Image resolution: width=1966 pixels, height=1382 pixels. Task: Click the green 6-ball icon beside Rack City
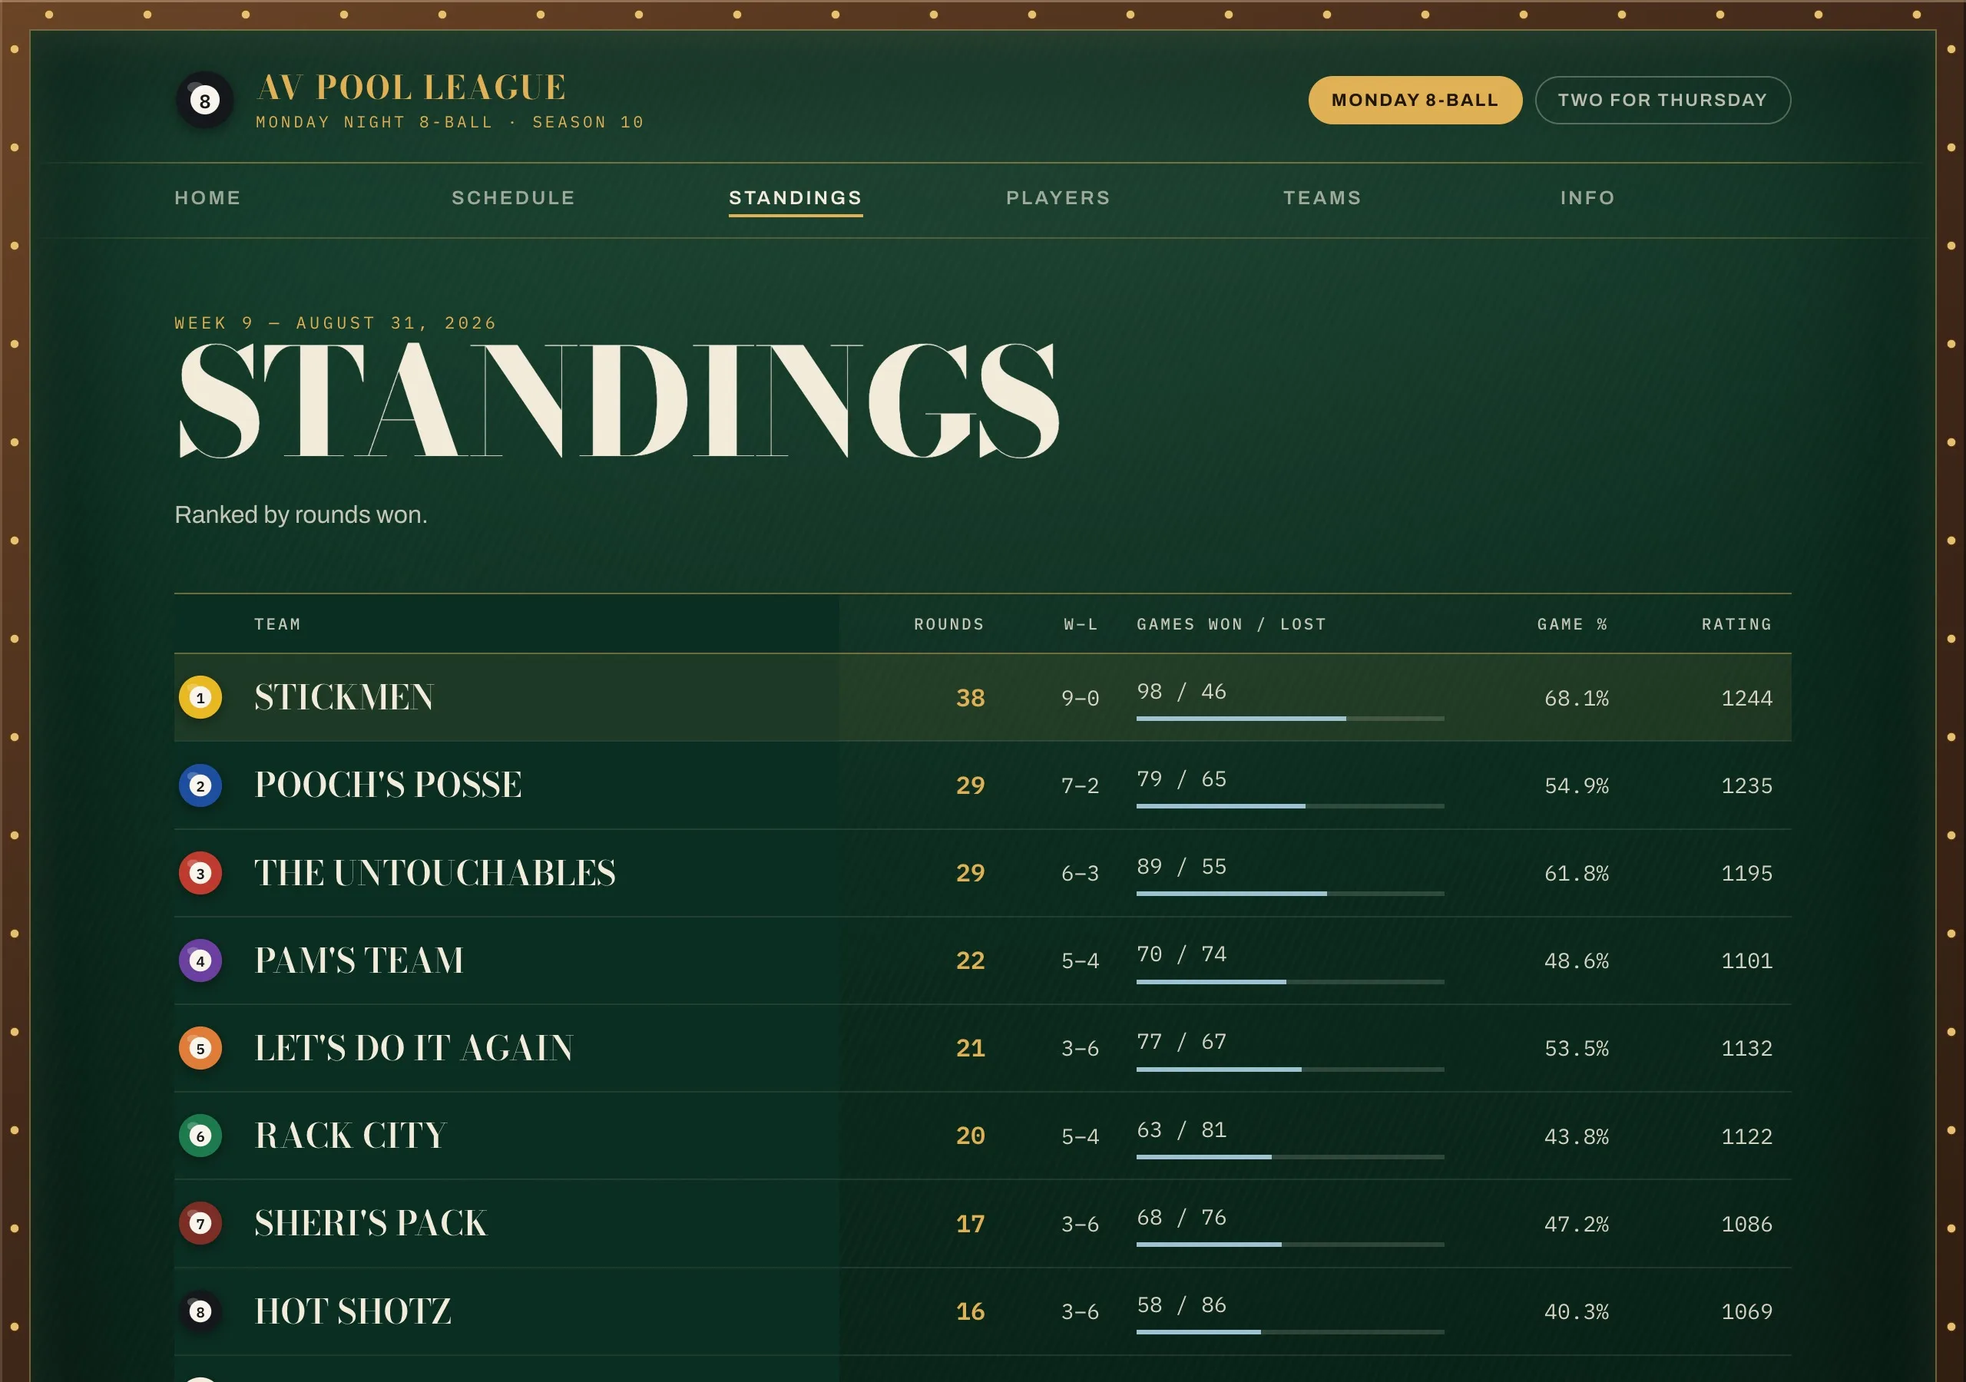click(200, 1136)
